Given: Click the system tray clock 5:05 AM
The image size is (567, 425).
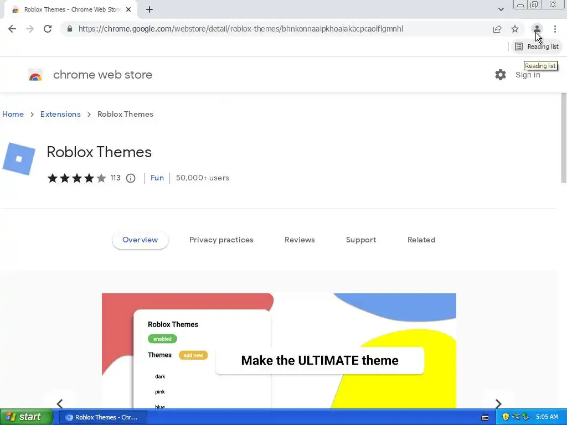Looking at the screenshot, I should pyautogui.click(x=547, y=417).
